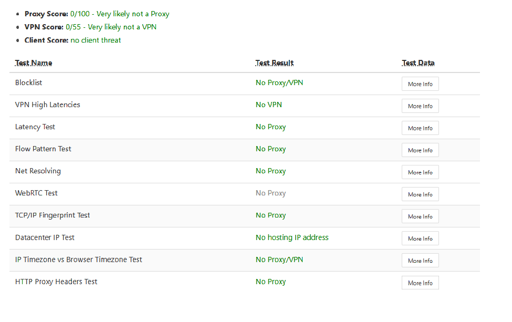This screenshot has height=322, width=512.
Task: Select the Proxy Score result text
Action: 120,14
